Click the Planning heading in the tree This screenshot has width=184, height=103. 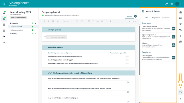coord(13,33)
